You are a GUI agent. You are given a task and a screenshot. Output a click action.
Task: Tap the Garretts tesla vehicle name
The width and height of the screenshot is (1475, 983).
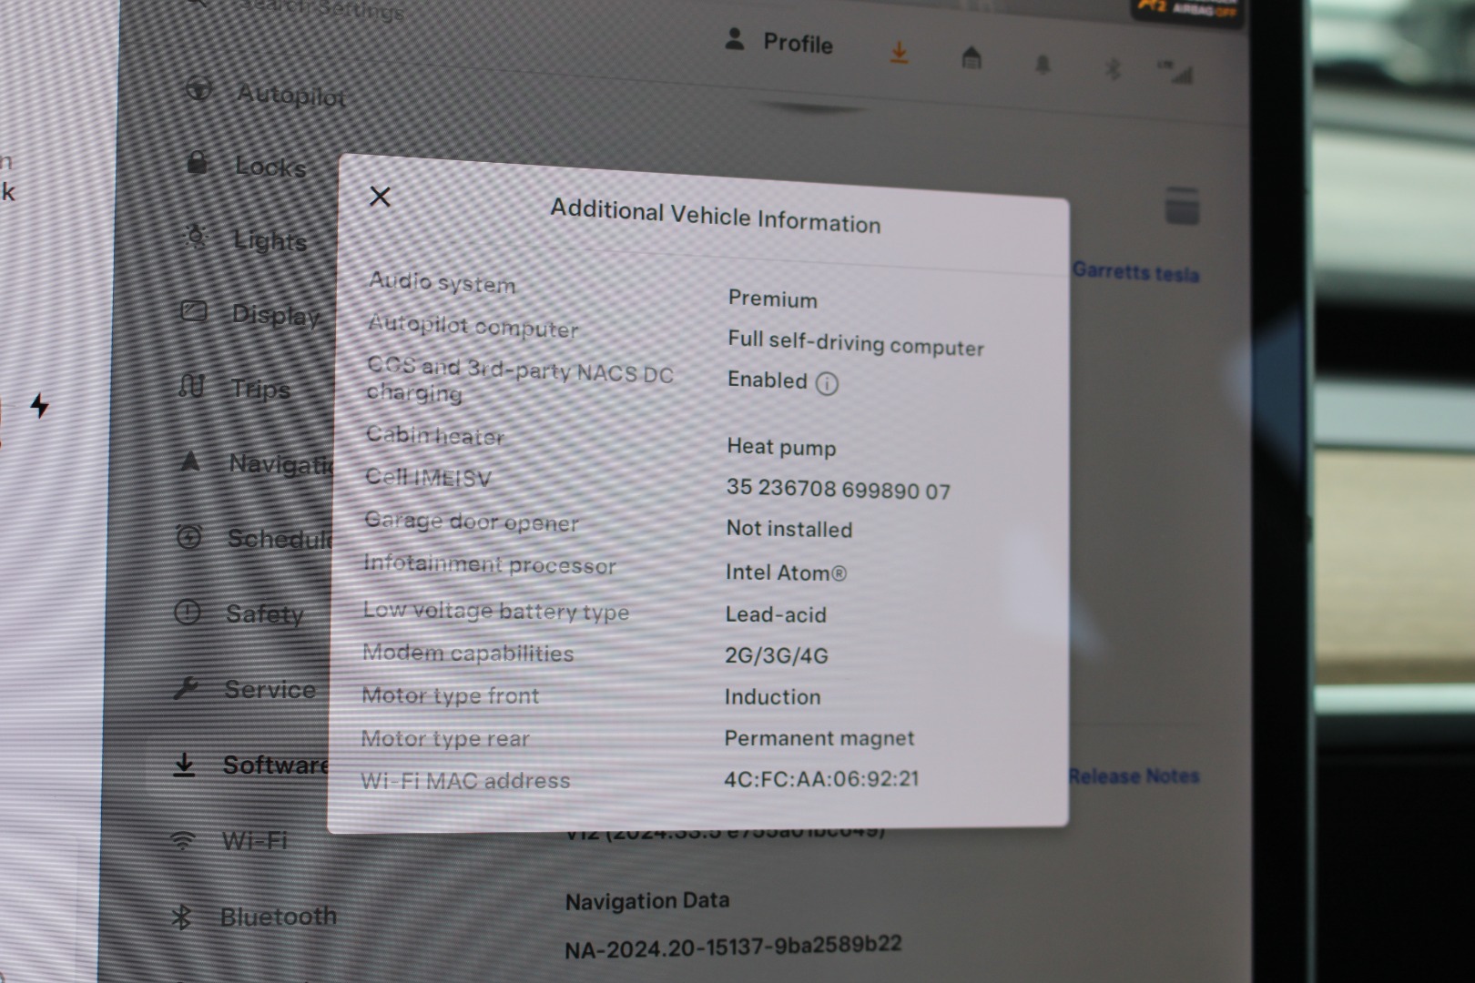(1135, 272)
